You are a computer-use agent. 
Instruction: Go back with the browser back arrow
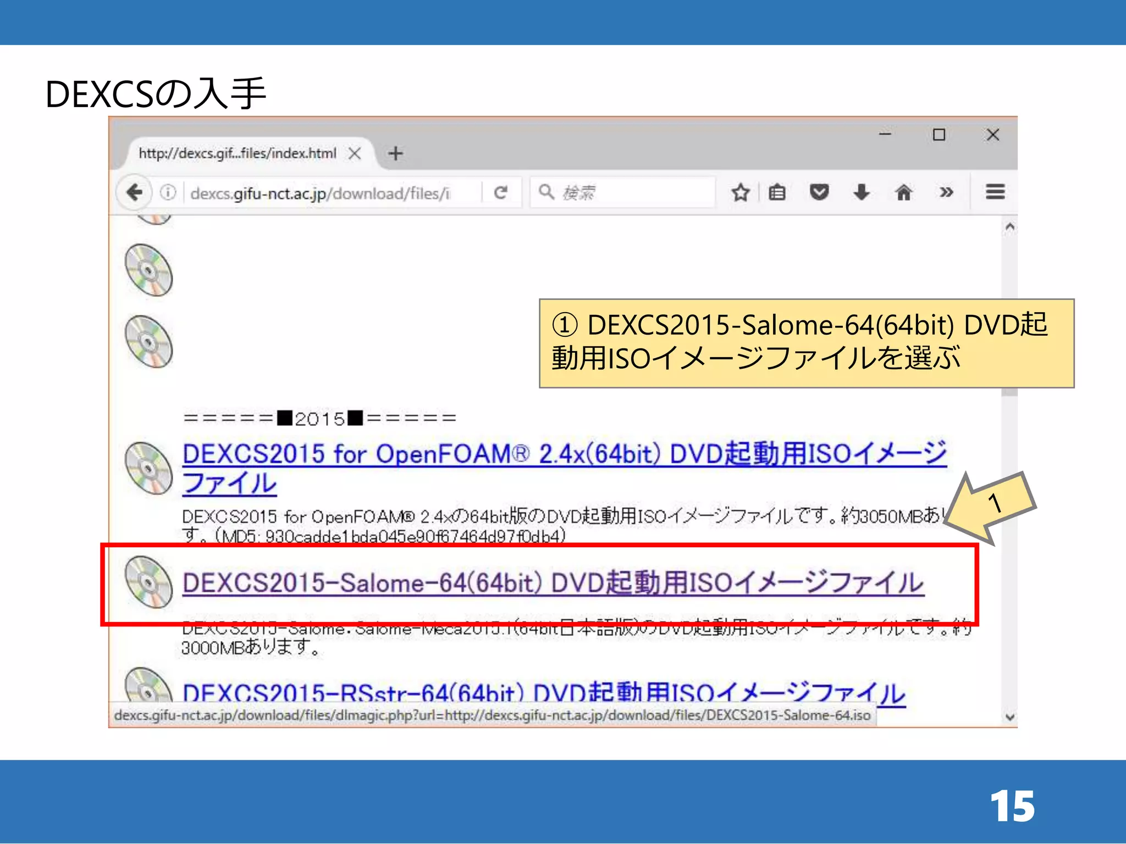click(x=134, y=192)
